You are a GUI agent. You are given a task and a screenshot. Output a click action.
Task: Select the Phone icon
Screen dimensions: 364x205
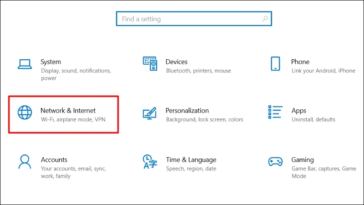275,63
